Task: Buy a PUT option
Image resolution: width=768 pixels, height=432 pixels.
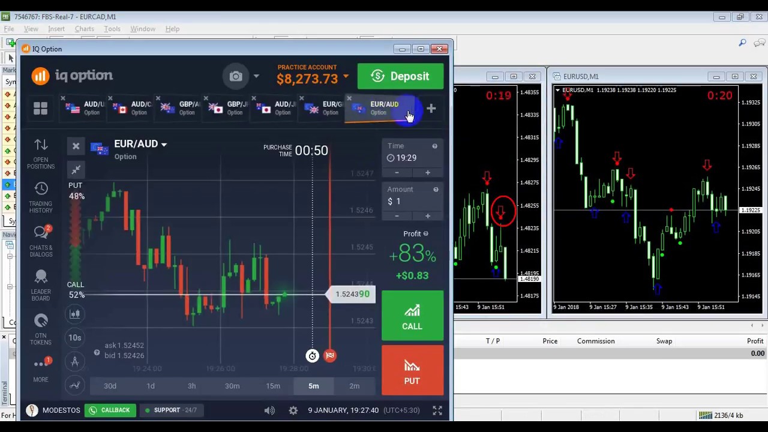Action: pos(412,370)
